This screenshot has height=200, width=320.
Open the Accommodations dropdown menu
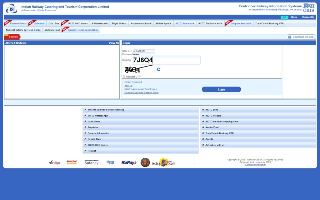(x=141, y=23)
